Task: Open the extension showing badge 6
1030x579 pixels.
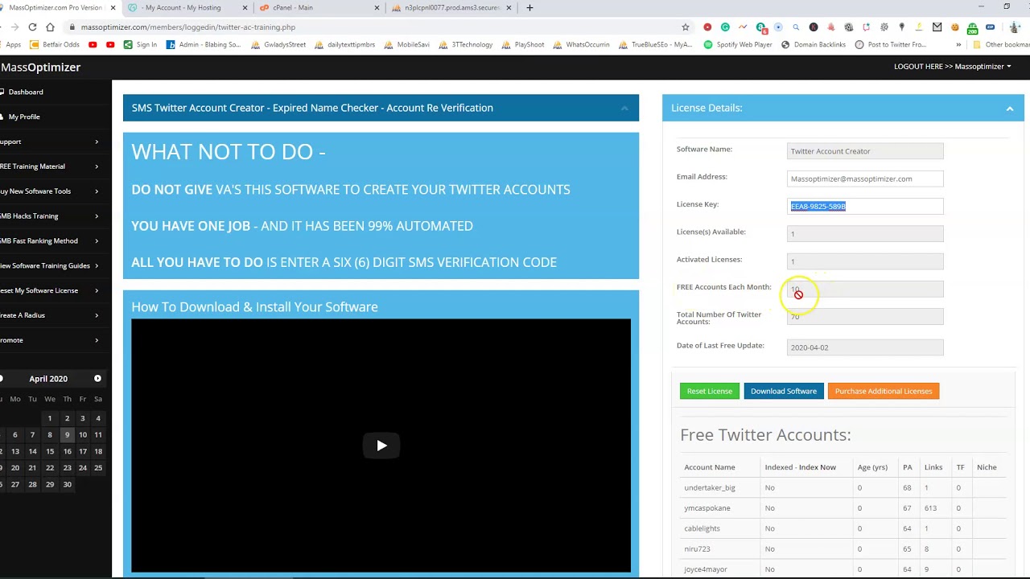Action: (x=761, y=28)
